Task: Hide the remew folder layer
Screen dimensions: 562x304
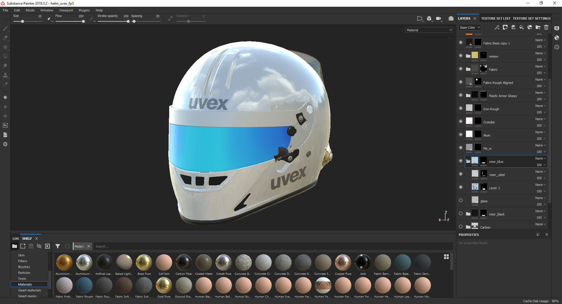Action: [461, 56]
